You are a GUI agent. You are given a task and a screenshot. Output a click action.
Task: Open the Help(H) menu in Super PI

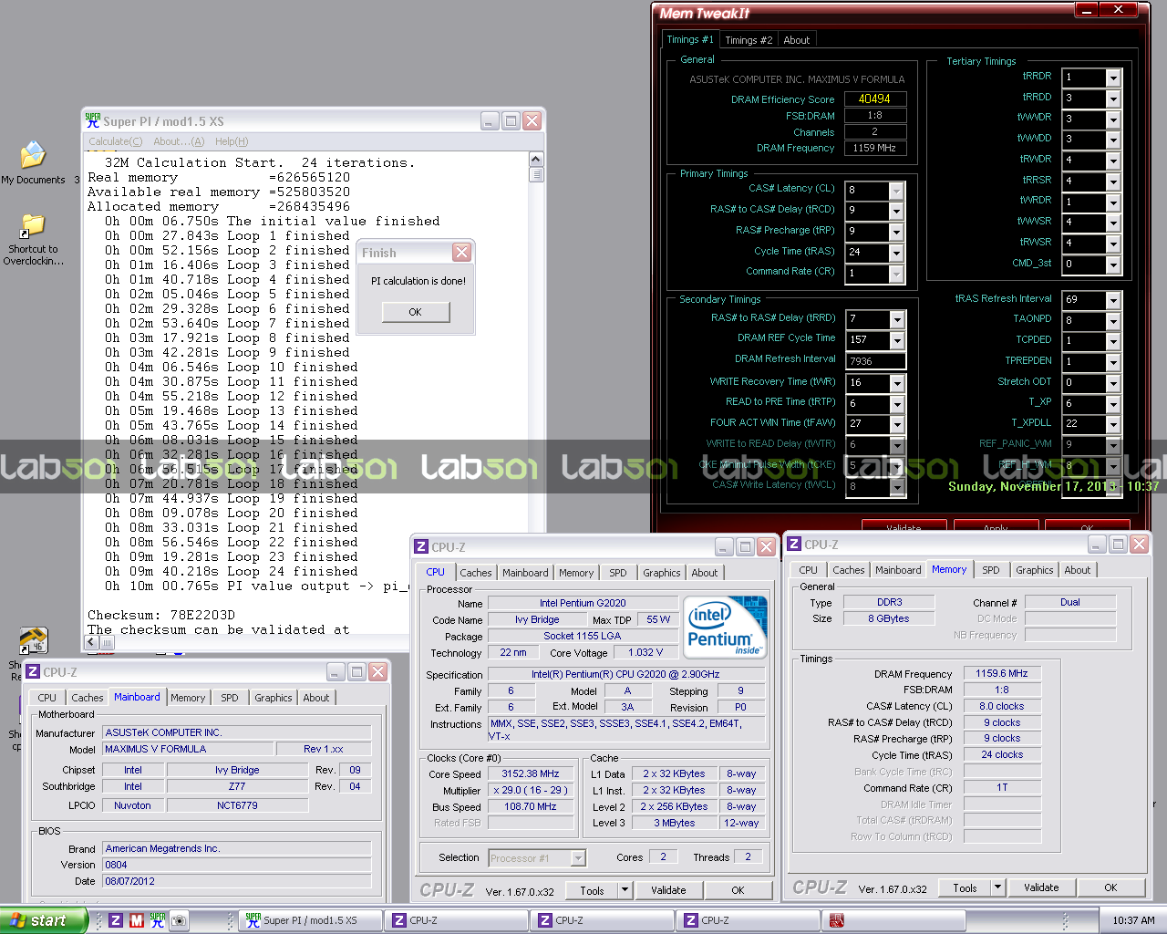[232, 141]
